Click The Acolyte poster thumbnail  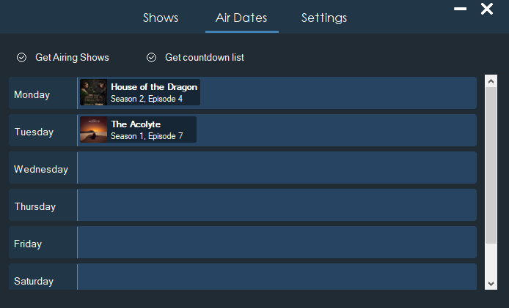pos(93,130)
